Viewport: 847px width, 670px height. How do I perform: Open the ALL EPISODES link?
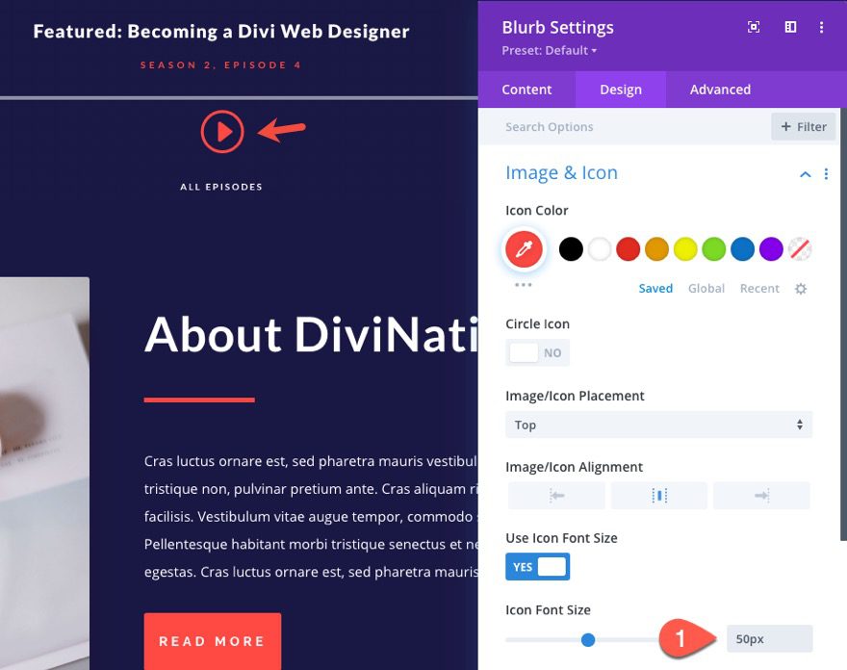pos(221,186)
